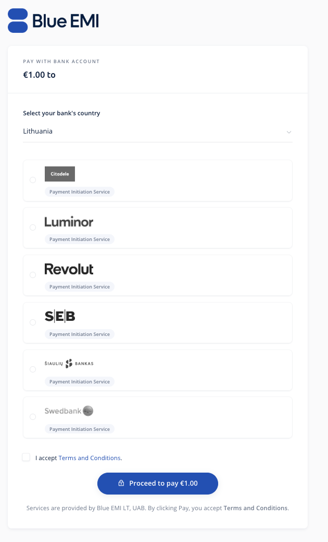Open Terms and Conditions link in footer
This screenshot has height=542, width=328.
pos(255,508)
